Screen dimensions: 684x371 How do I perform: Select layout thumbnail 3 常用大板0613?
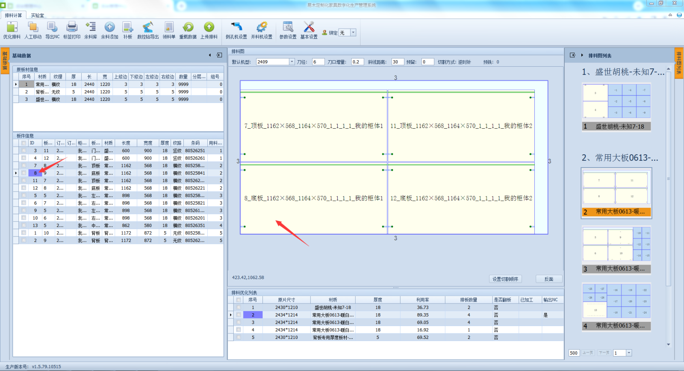(616, 250)
